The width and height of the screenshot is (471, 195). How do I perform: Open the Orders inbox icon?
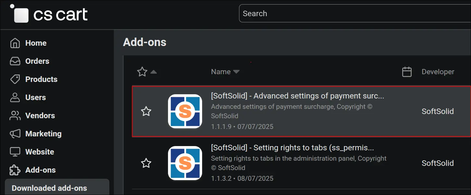click(15, 61)
